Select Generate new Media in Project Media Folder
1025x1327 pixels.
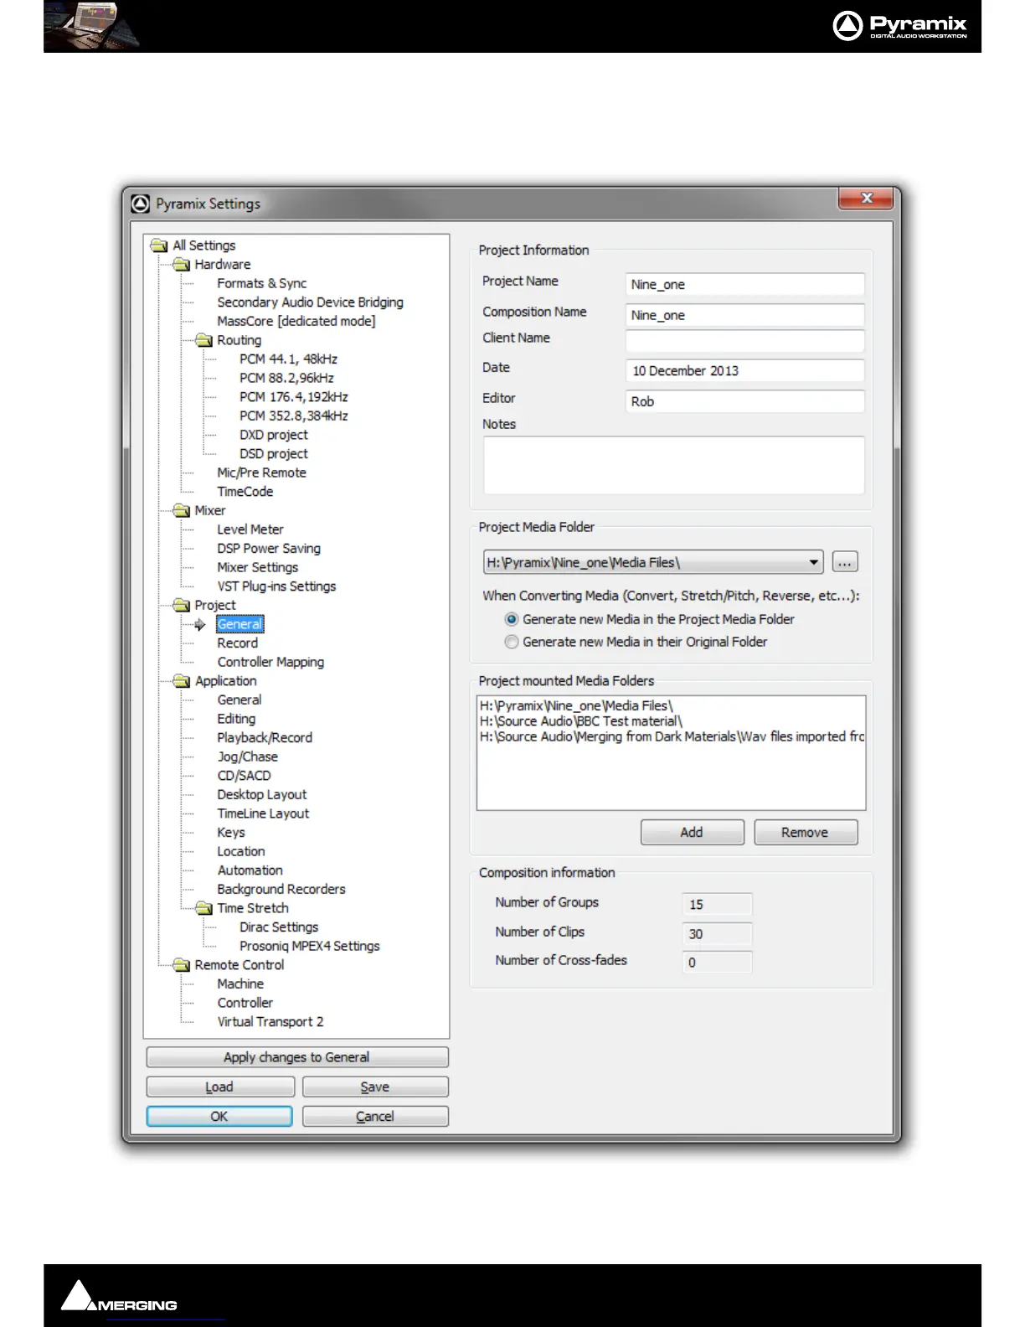(x=512, y=619)
